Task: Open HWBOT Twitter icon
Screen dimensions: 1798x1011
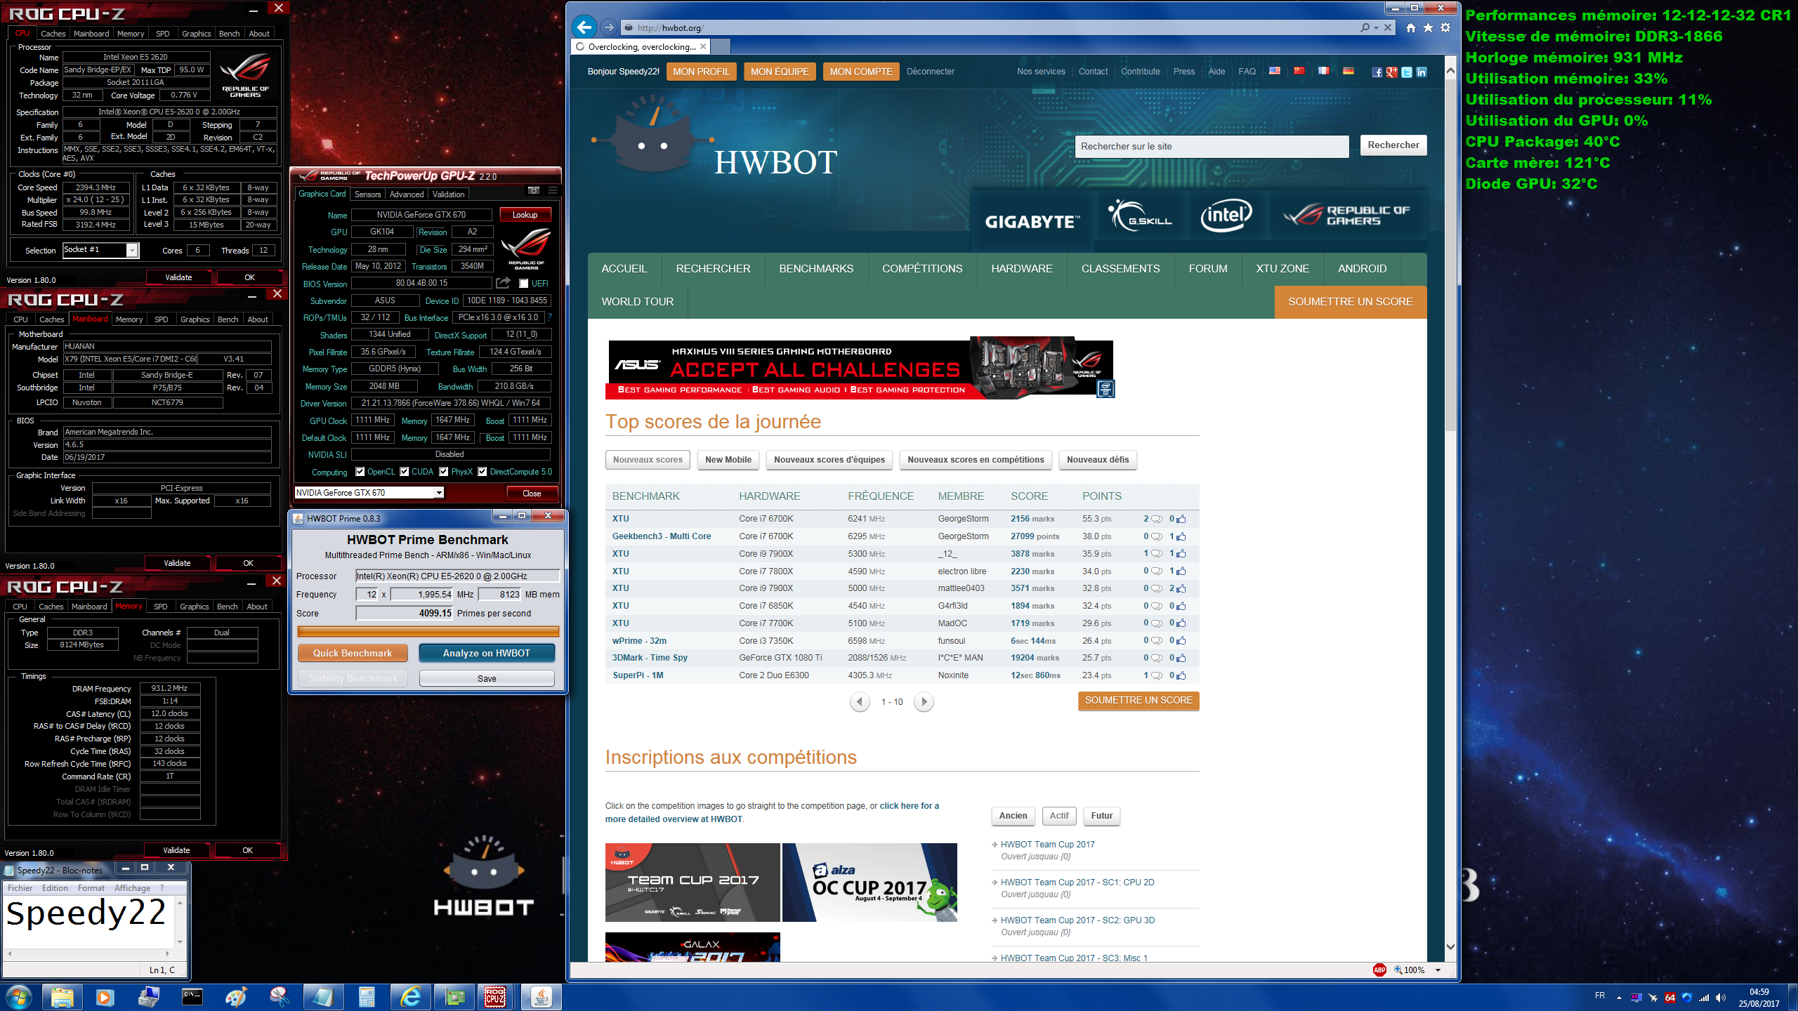Action: (x=1407, y=72)
